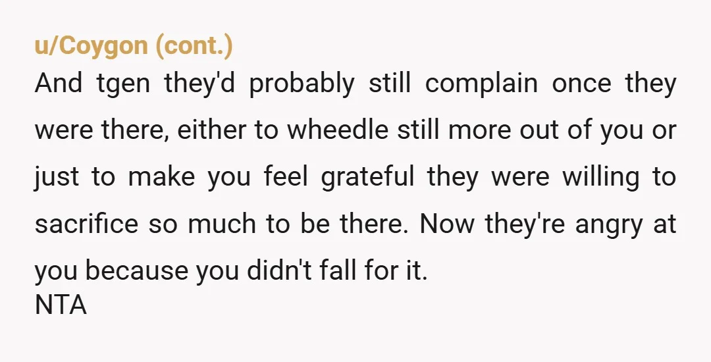This screenshot has width=711, height=362.
Task: Click the word "wheedle" in the comment
Action: (338, 130)
